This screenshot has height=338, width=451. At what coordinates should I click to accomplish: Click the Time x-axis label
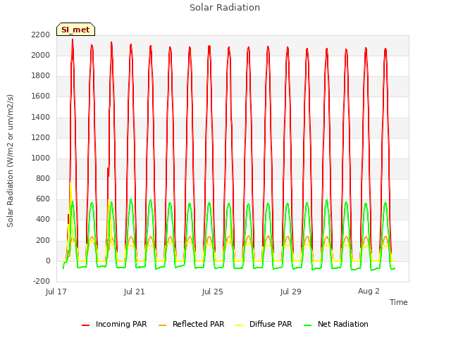pos(398,302)
